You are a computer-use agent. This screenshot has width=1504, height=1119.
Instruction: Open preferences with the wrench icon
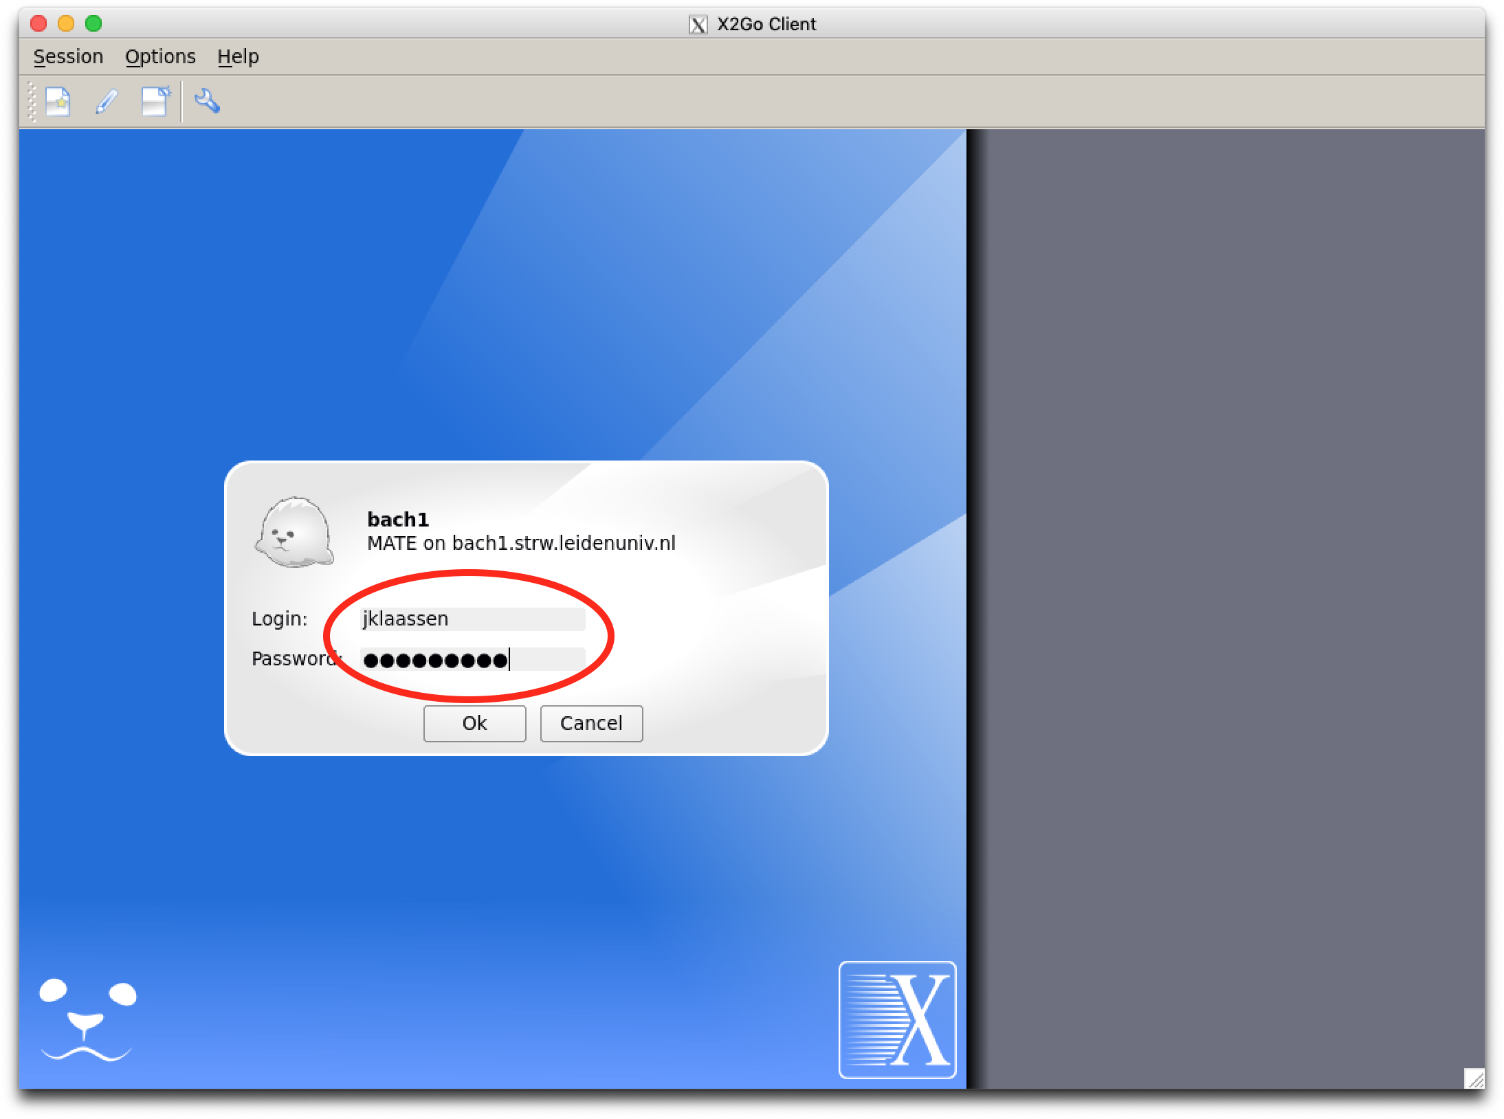click(207, 102)
